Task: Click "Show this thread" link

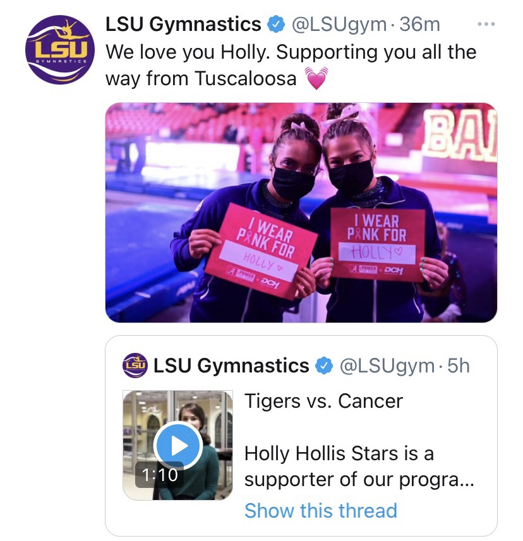Action: click(321, 510)
